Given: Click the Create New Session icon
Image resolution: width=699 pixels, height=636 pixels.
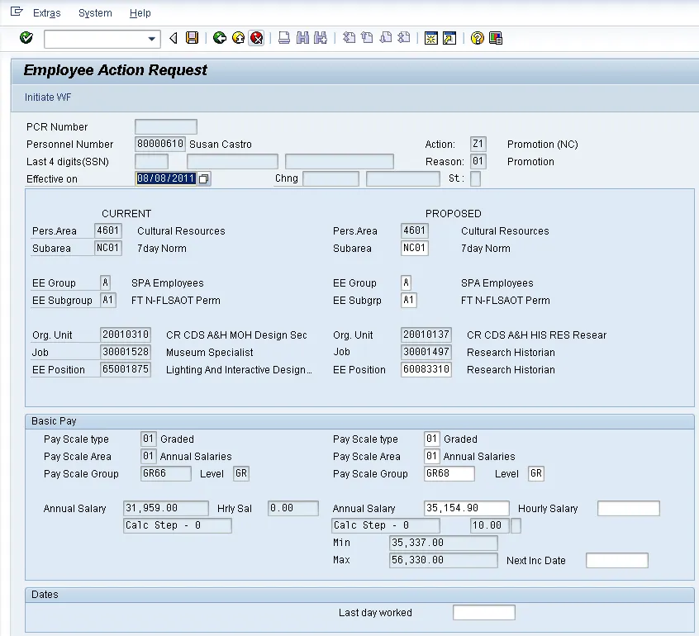Looking at the screenshot, I should [x=430, y=38].
